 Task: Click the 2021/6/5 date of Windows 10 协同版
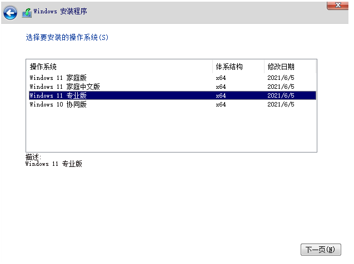pos(281,104)
